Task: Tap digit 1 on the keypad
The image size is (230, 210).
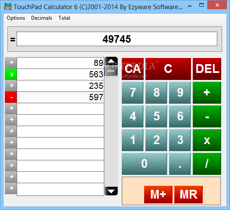Action: (133, 140)
